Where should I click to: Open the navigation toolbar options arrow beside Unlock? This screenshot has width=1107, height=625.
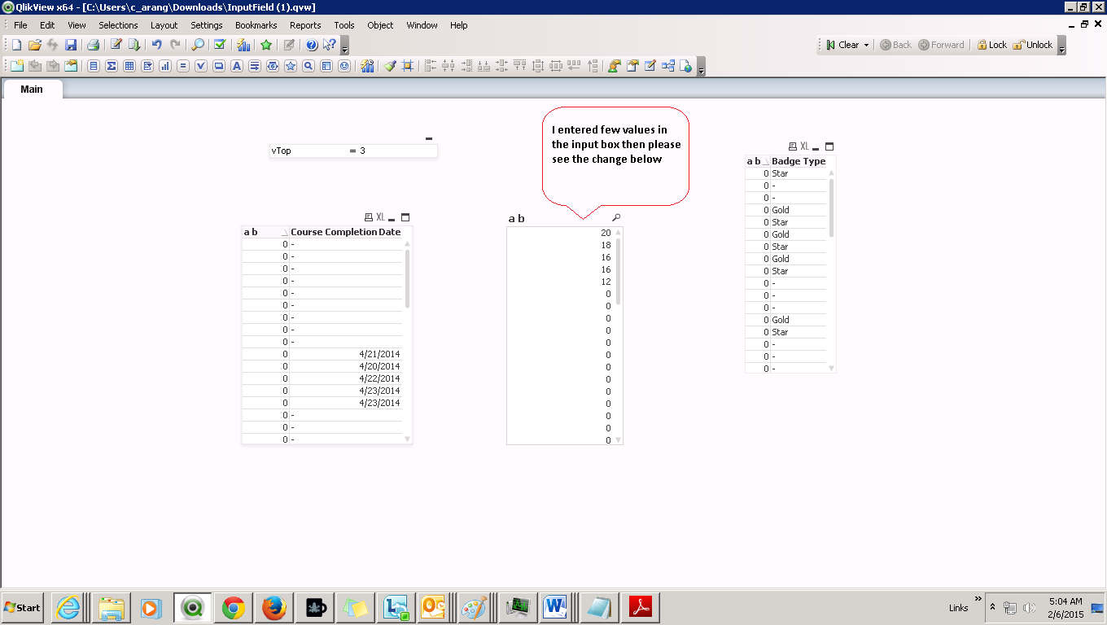[1061, 48]
